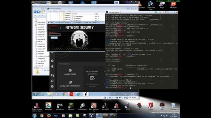Viewport: 211px width, 118px height.
Task: Start Analyse rapide scan
Action: click(x=70, y=72)
